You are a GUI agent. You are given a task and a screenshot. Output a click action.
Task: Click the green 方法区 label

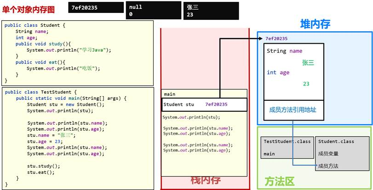point(280,181)
